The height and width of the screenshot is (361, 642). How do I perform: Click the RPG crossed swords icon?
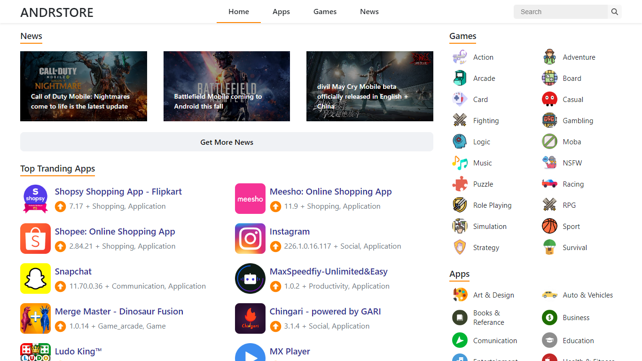[549, 205]
